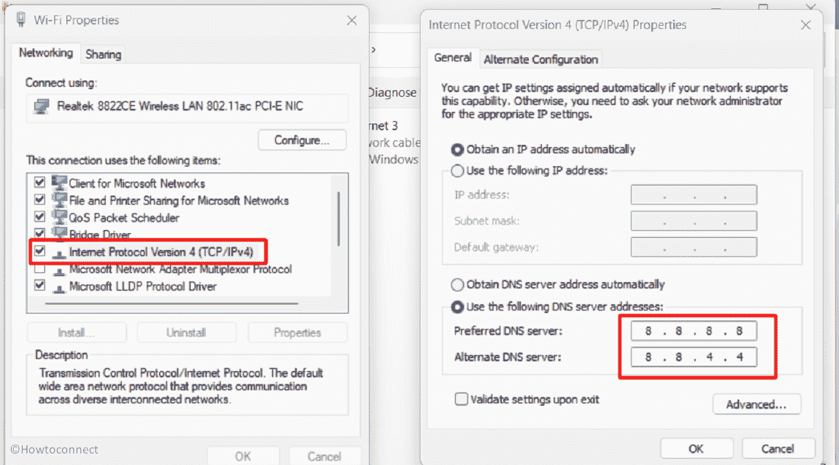
Task: Close the IPv4 Properties dialog
Action: (x=805, y=25)
